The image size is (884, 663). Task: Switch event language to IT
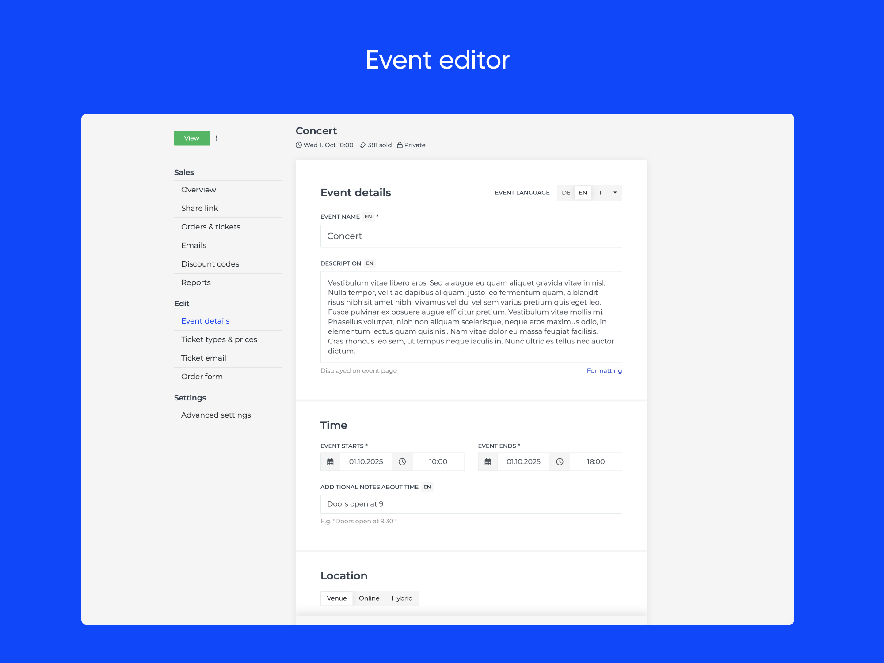(x=599, y=193)
